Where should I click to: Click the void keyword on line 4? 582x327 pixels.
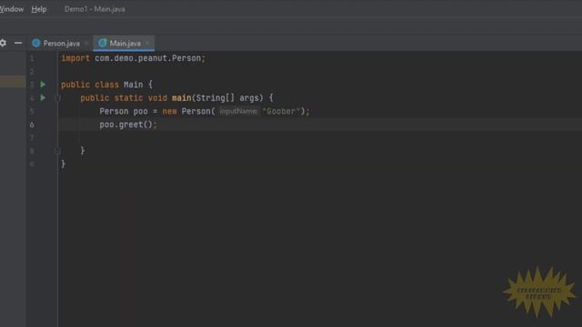coord(157,98)
